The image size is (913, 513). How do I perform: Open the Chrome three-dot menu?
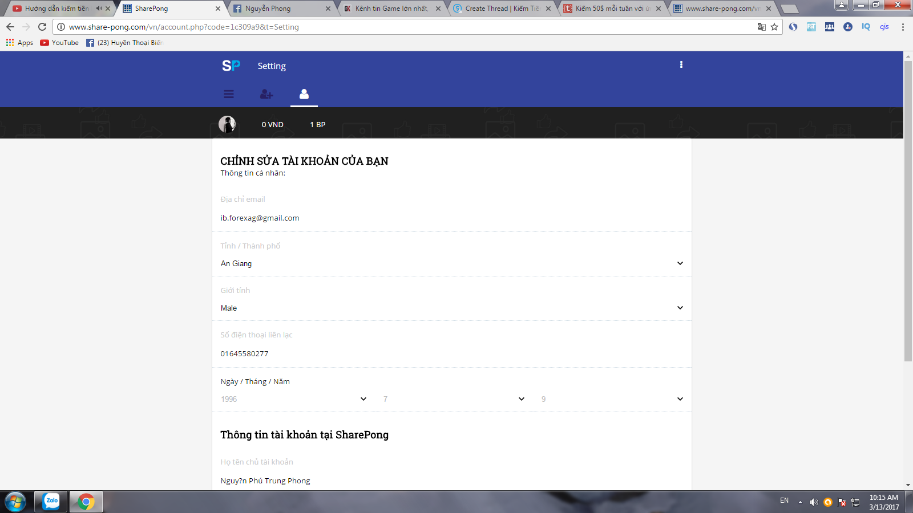(x=903, y=27)
